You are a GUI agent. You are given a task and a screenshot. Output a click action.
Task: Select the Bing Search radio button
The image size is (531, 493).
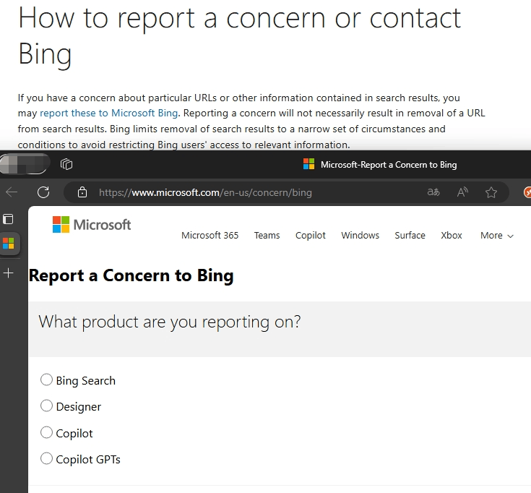click(x=46, y=380)
